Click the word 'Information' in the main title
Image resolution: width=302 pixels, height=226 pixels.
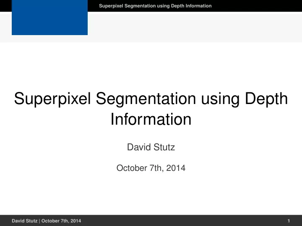(x=151, y=119)
